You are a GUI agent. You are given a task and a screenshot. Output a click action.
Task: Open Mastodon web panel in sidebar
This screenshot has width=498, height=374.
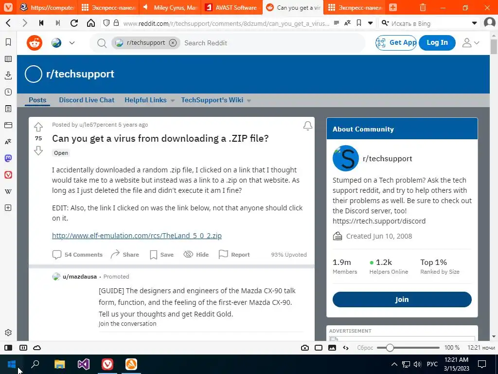[8, 158]
